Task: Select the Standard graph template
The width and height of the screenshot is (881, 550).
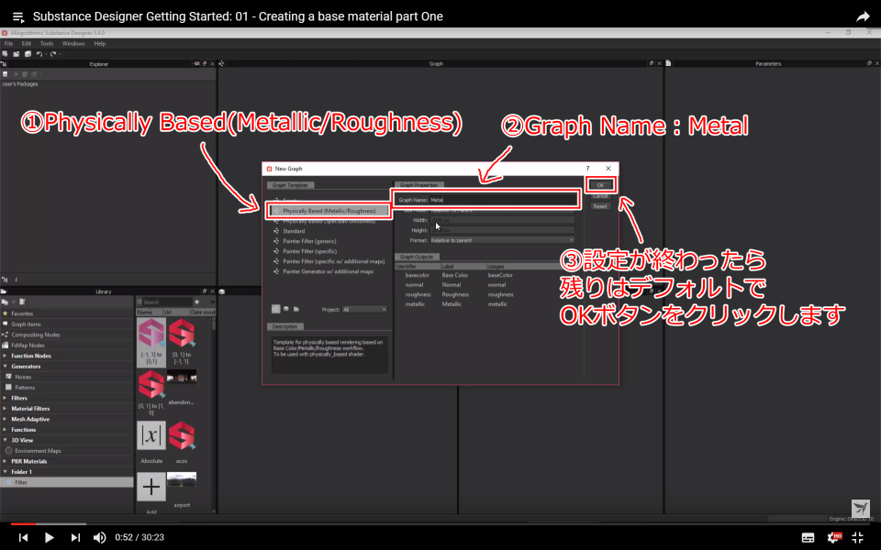Action: [x=294, y=231]
